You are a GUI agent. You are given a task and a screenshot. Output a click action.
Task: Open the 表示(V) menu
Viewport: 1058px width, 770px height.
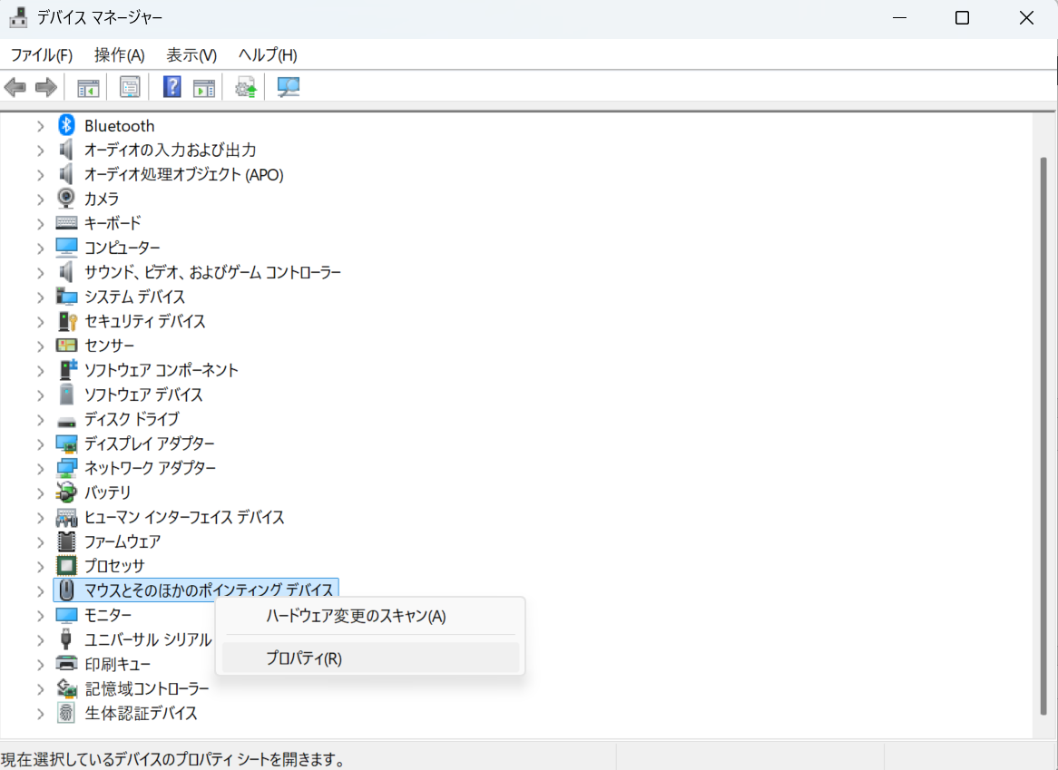[x=191, y=55]
